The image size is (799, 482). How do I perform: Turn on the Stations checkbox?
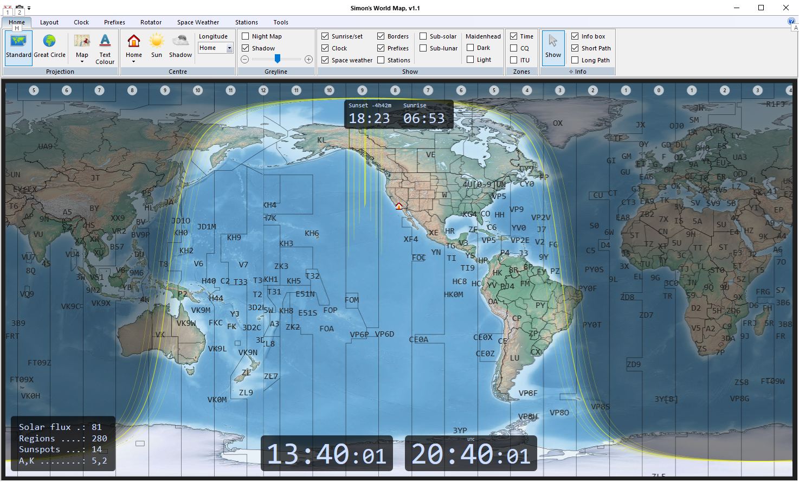[381, 60]
